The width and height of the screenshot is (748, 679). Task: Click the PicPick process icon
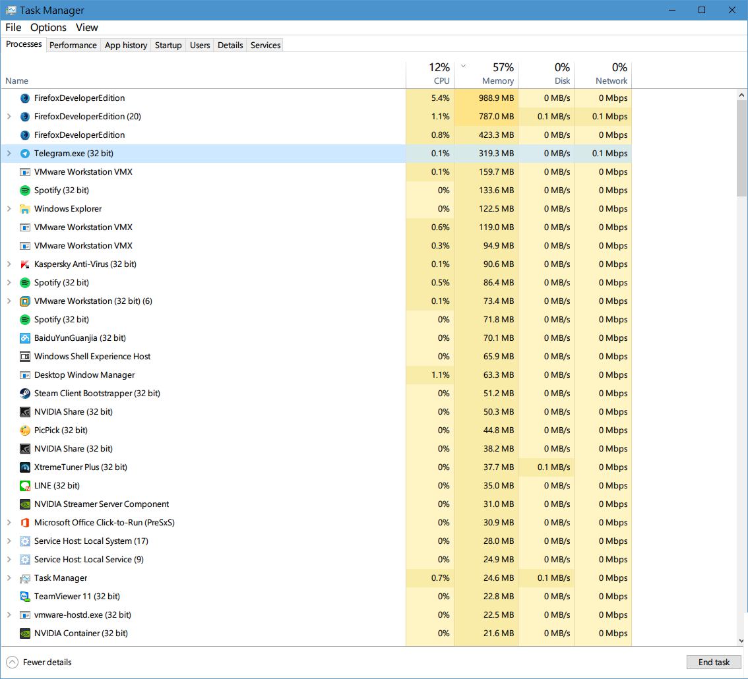pos(25,430)
